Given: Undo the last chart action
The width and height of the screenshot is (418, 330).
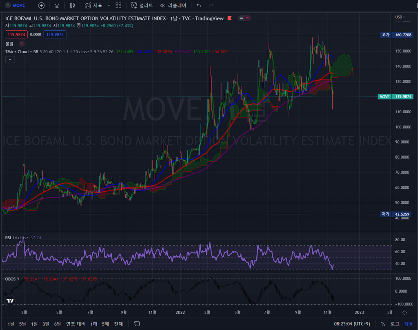Looking at the screenshot, I should 199,5.
